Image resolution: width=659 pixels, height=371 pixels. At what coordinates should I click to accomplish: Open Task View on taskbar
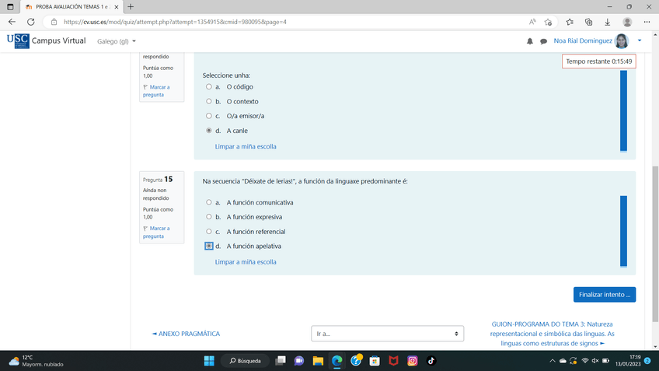281,361
